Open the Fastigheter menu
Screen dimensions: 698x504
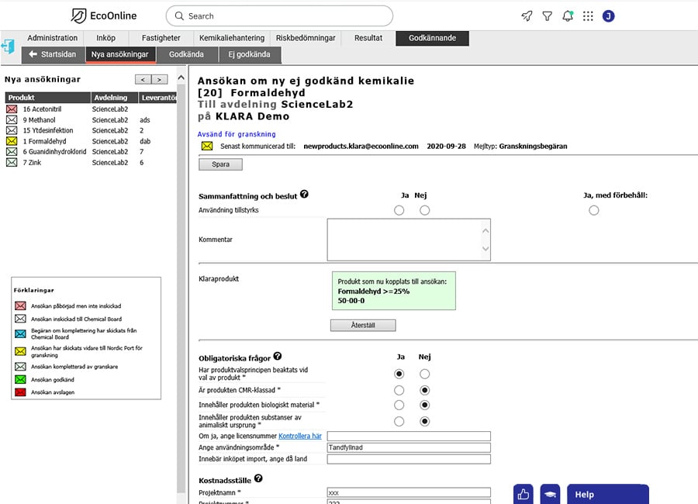pyautogui.click(x=161, y=38)
